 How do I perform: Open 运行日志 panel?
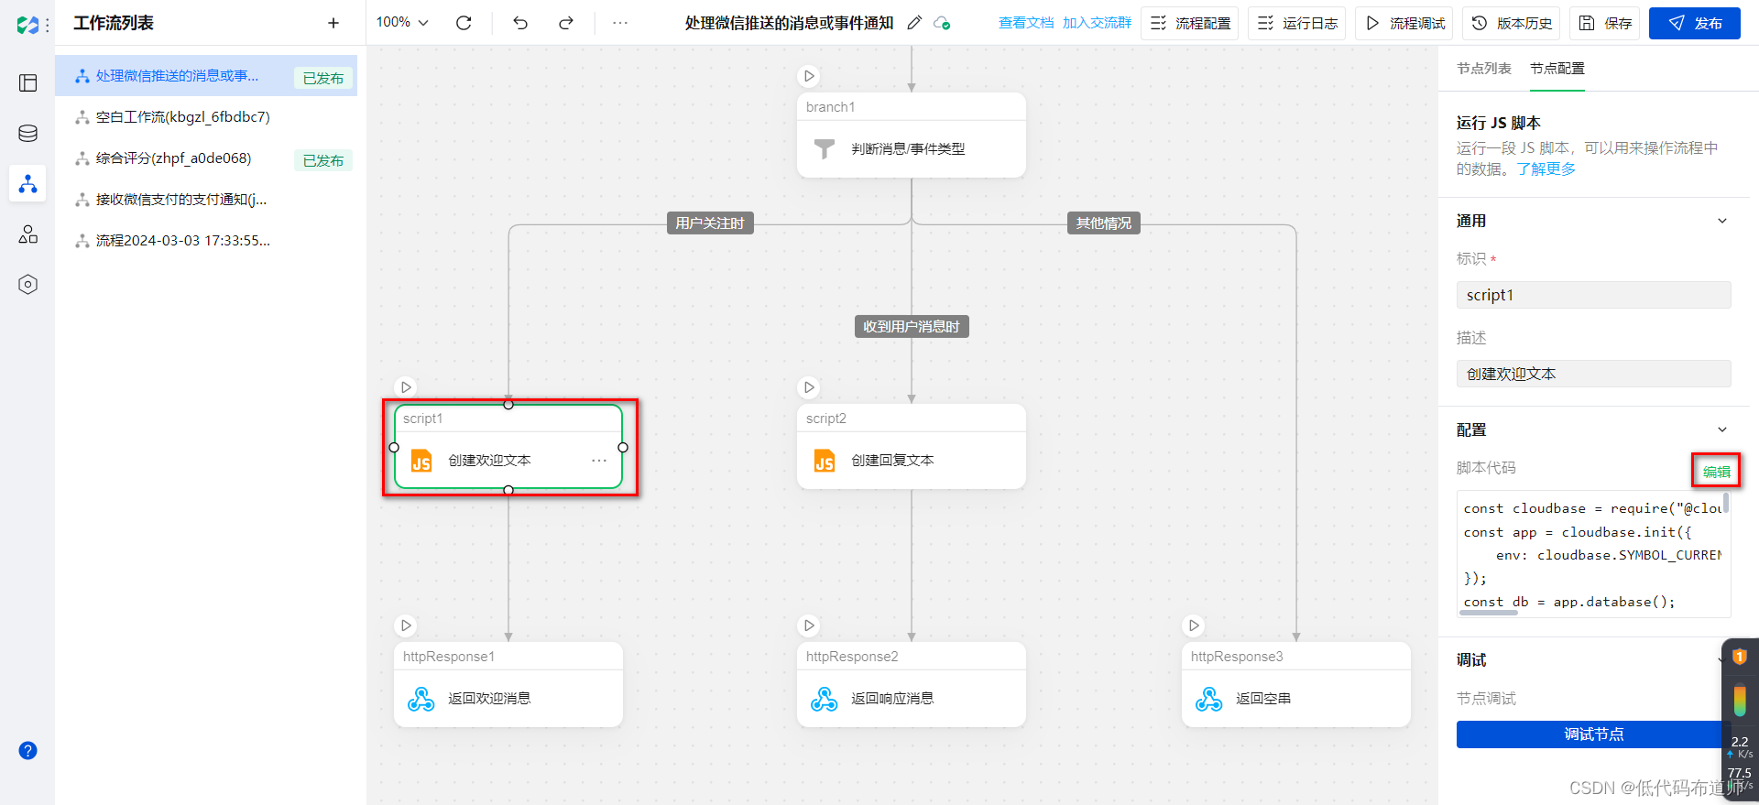tap(1297, 23)
